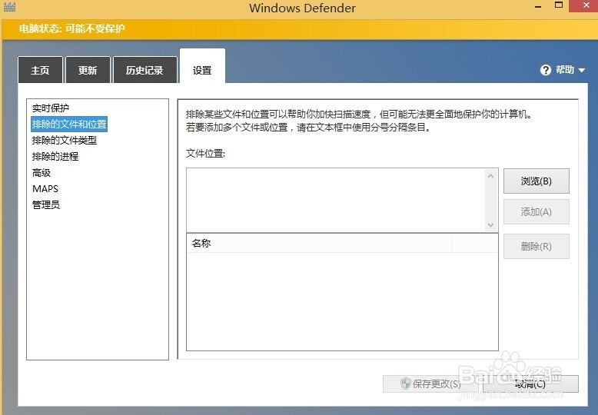
Task: Open the 高级 settings entry
Action: click(42, 173)
